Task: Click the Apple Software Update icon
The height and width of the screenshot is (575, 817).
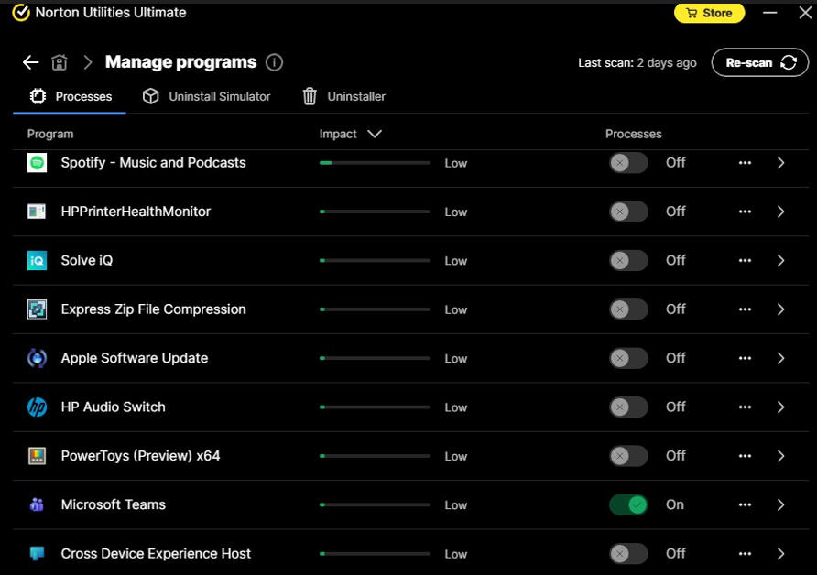Action: pyautogui.click(x=37, y=358)
